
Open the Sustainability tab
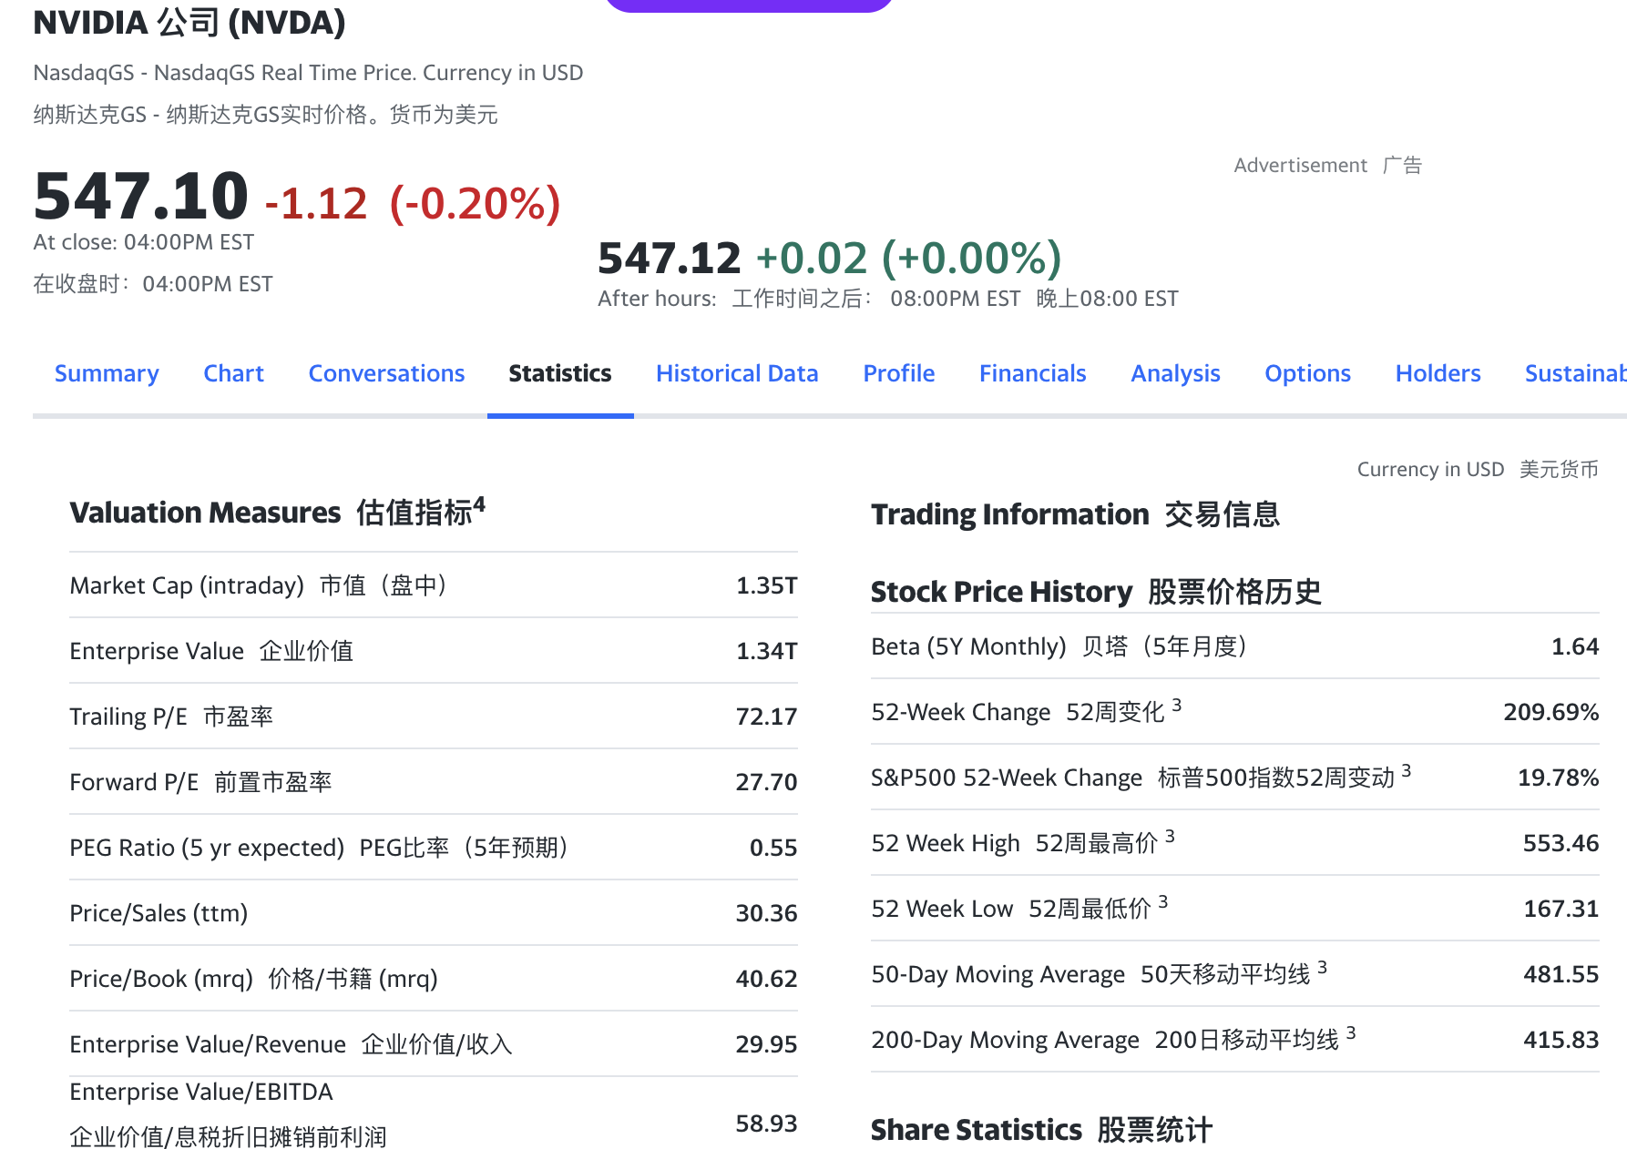click(x=1576, y=373)
